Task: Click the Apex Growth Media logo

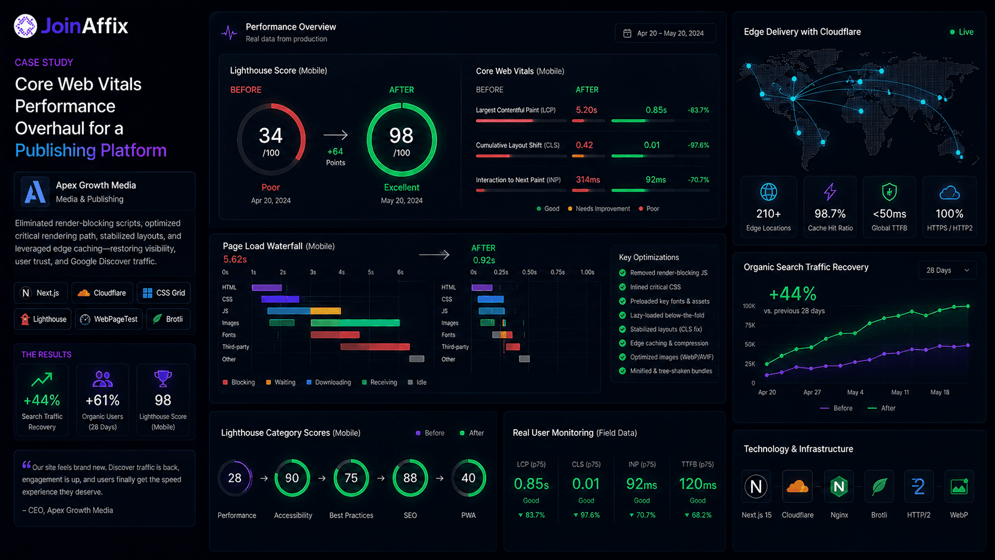Action: 35,192
